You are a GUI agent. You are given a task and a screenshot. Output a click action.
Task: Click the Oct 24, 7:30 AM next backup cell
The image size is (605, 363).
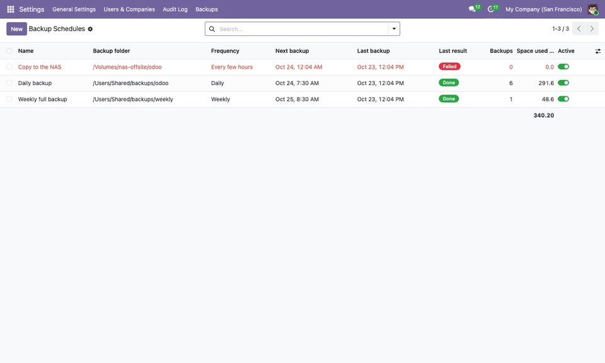coord(297,83)
